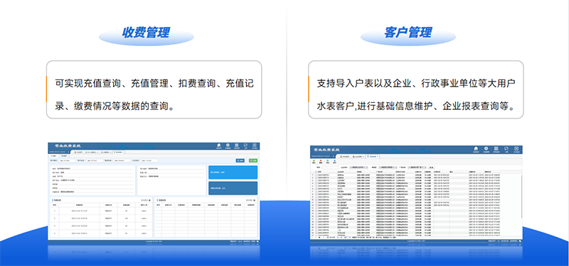Switch to the unselected grey sub-tab in the billing screenshot

[x=64, y=156]
